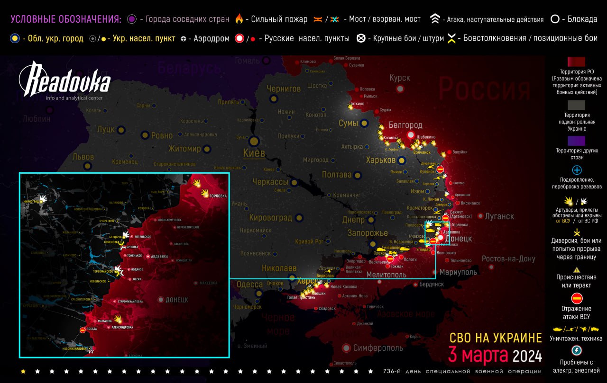
Task: Click the yellow sabotage star legend icon
Action: point(576,232)
